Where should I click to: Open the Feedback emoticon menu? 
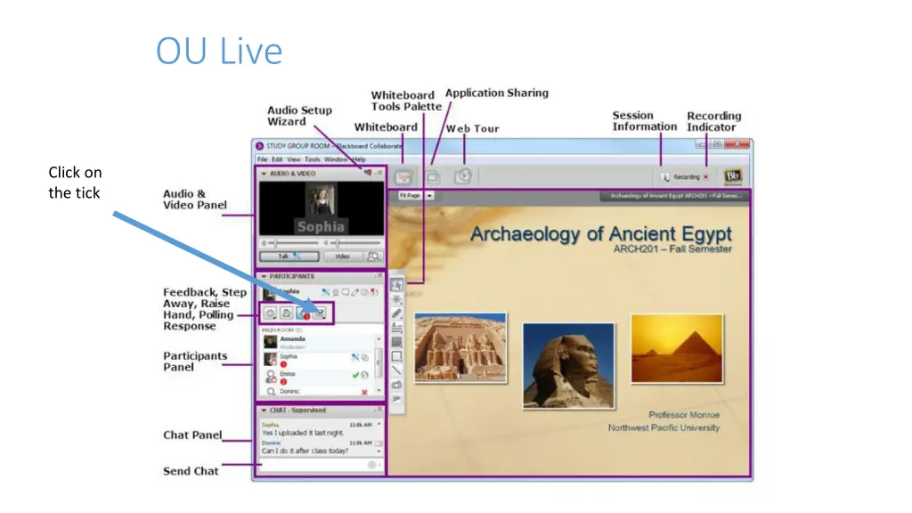270,313
